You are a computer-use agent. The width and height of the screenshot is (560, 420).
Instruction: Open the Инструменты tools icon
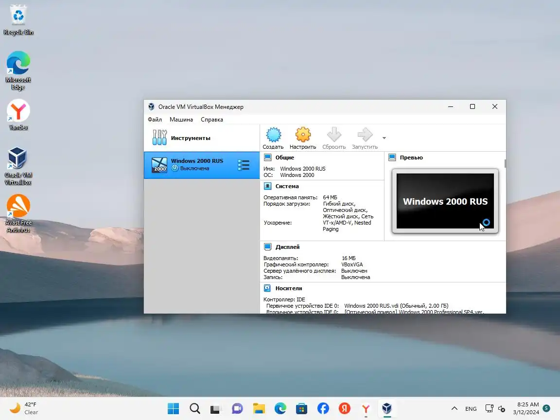tap(159, 138)
